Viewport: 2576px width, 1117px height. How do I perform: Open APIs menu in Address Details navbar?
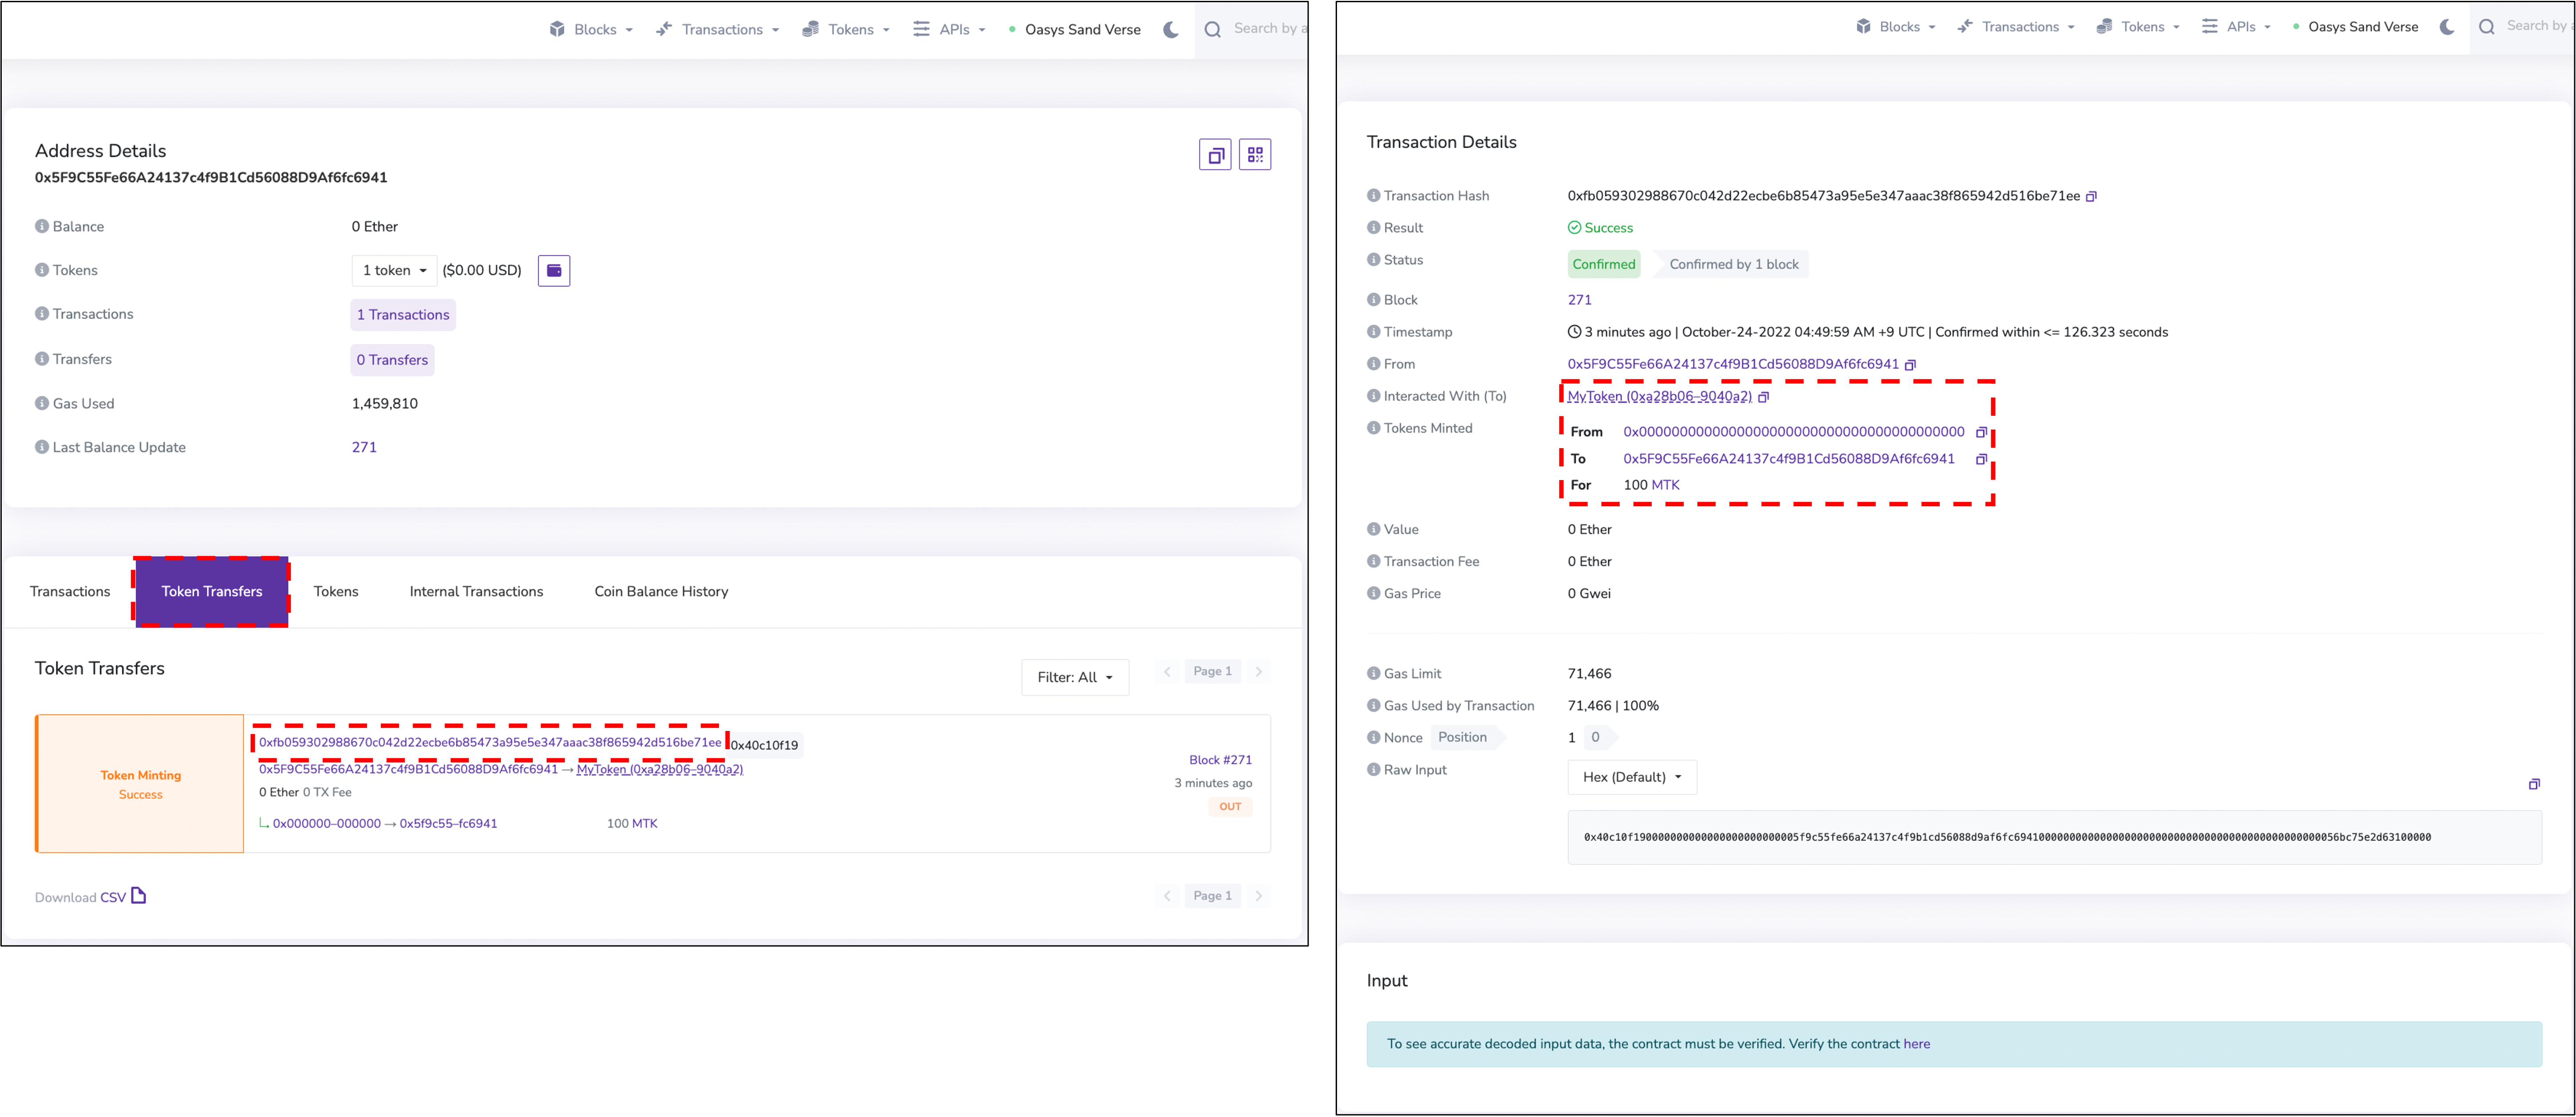(950, 30)
